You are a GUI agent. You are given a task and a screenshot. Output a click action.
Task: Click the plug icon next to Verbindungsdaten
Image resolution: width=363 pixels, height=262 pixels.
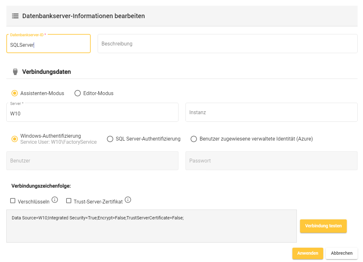pos(15,72)
